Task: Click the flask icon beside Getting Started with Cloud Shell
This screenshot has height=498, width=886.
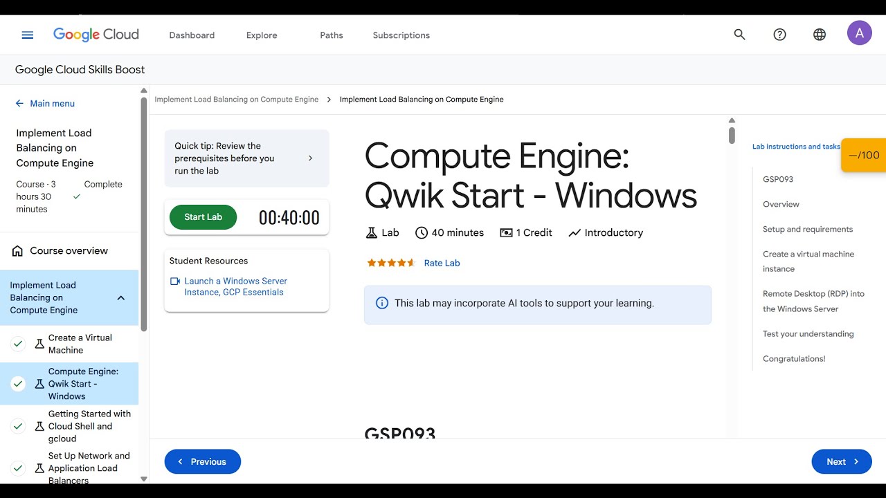Action: point(39,426)
